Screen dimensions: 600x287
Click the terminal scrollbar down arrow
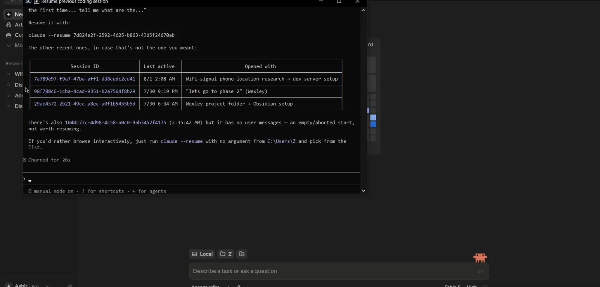(363, 191)
